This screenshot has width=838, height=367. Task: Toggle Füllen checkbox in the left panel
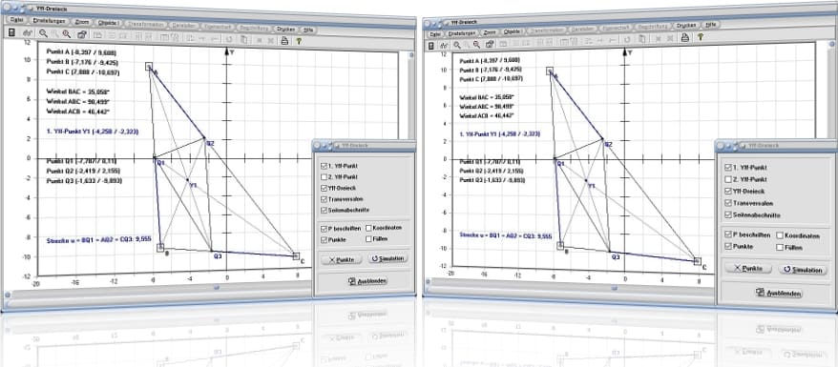369,239
